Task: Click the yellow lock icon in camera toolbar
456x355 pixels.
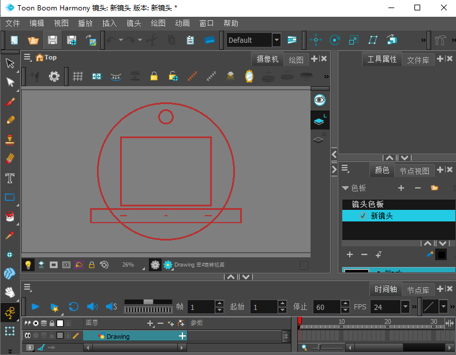Action: (x=154, y=76)
